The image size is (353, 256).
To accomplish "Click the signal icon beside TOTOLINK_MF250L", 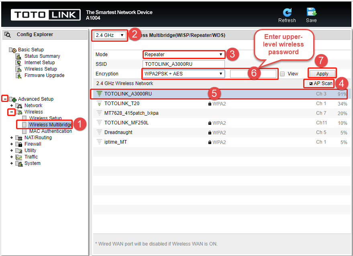I will pyautogui.click(x=99, y=123).
